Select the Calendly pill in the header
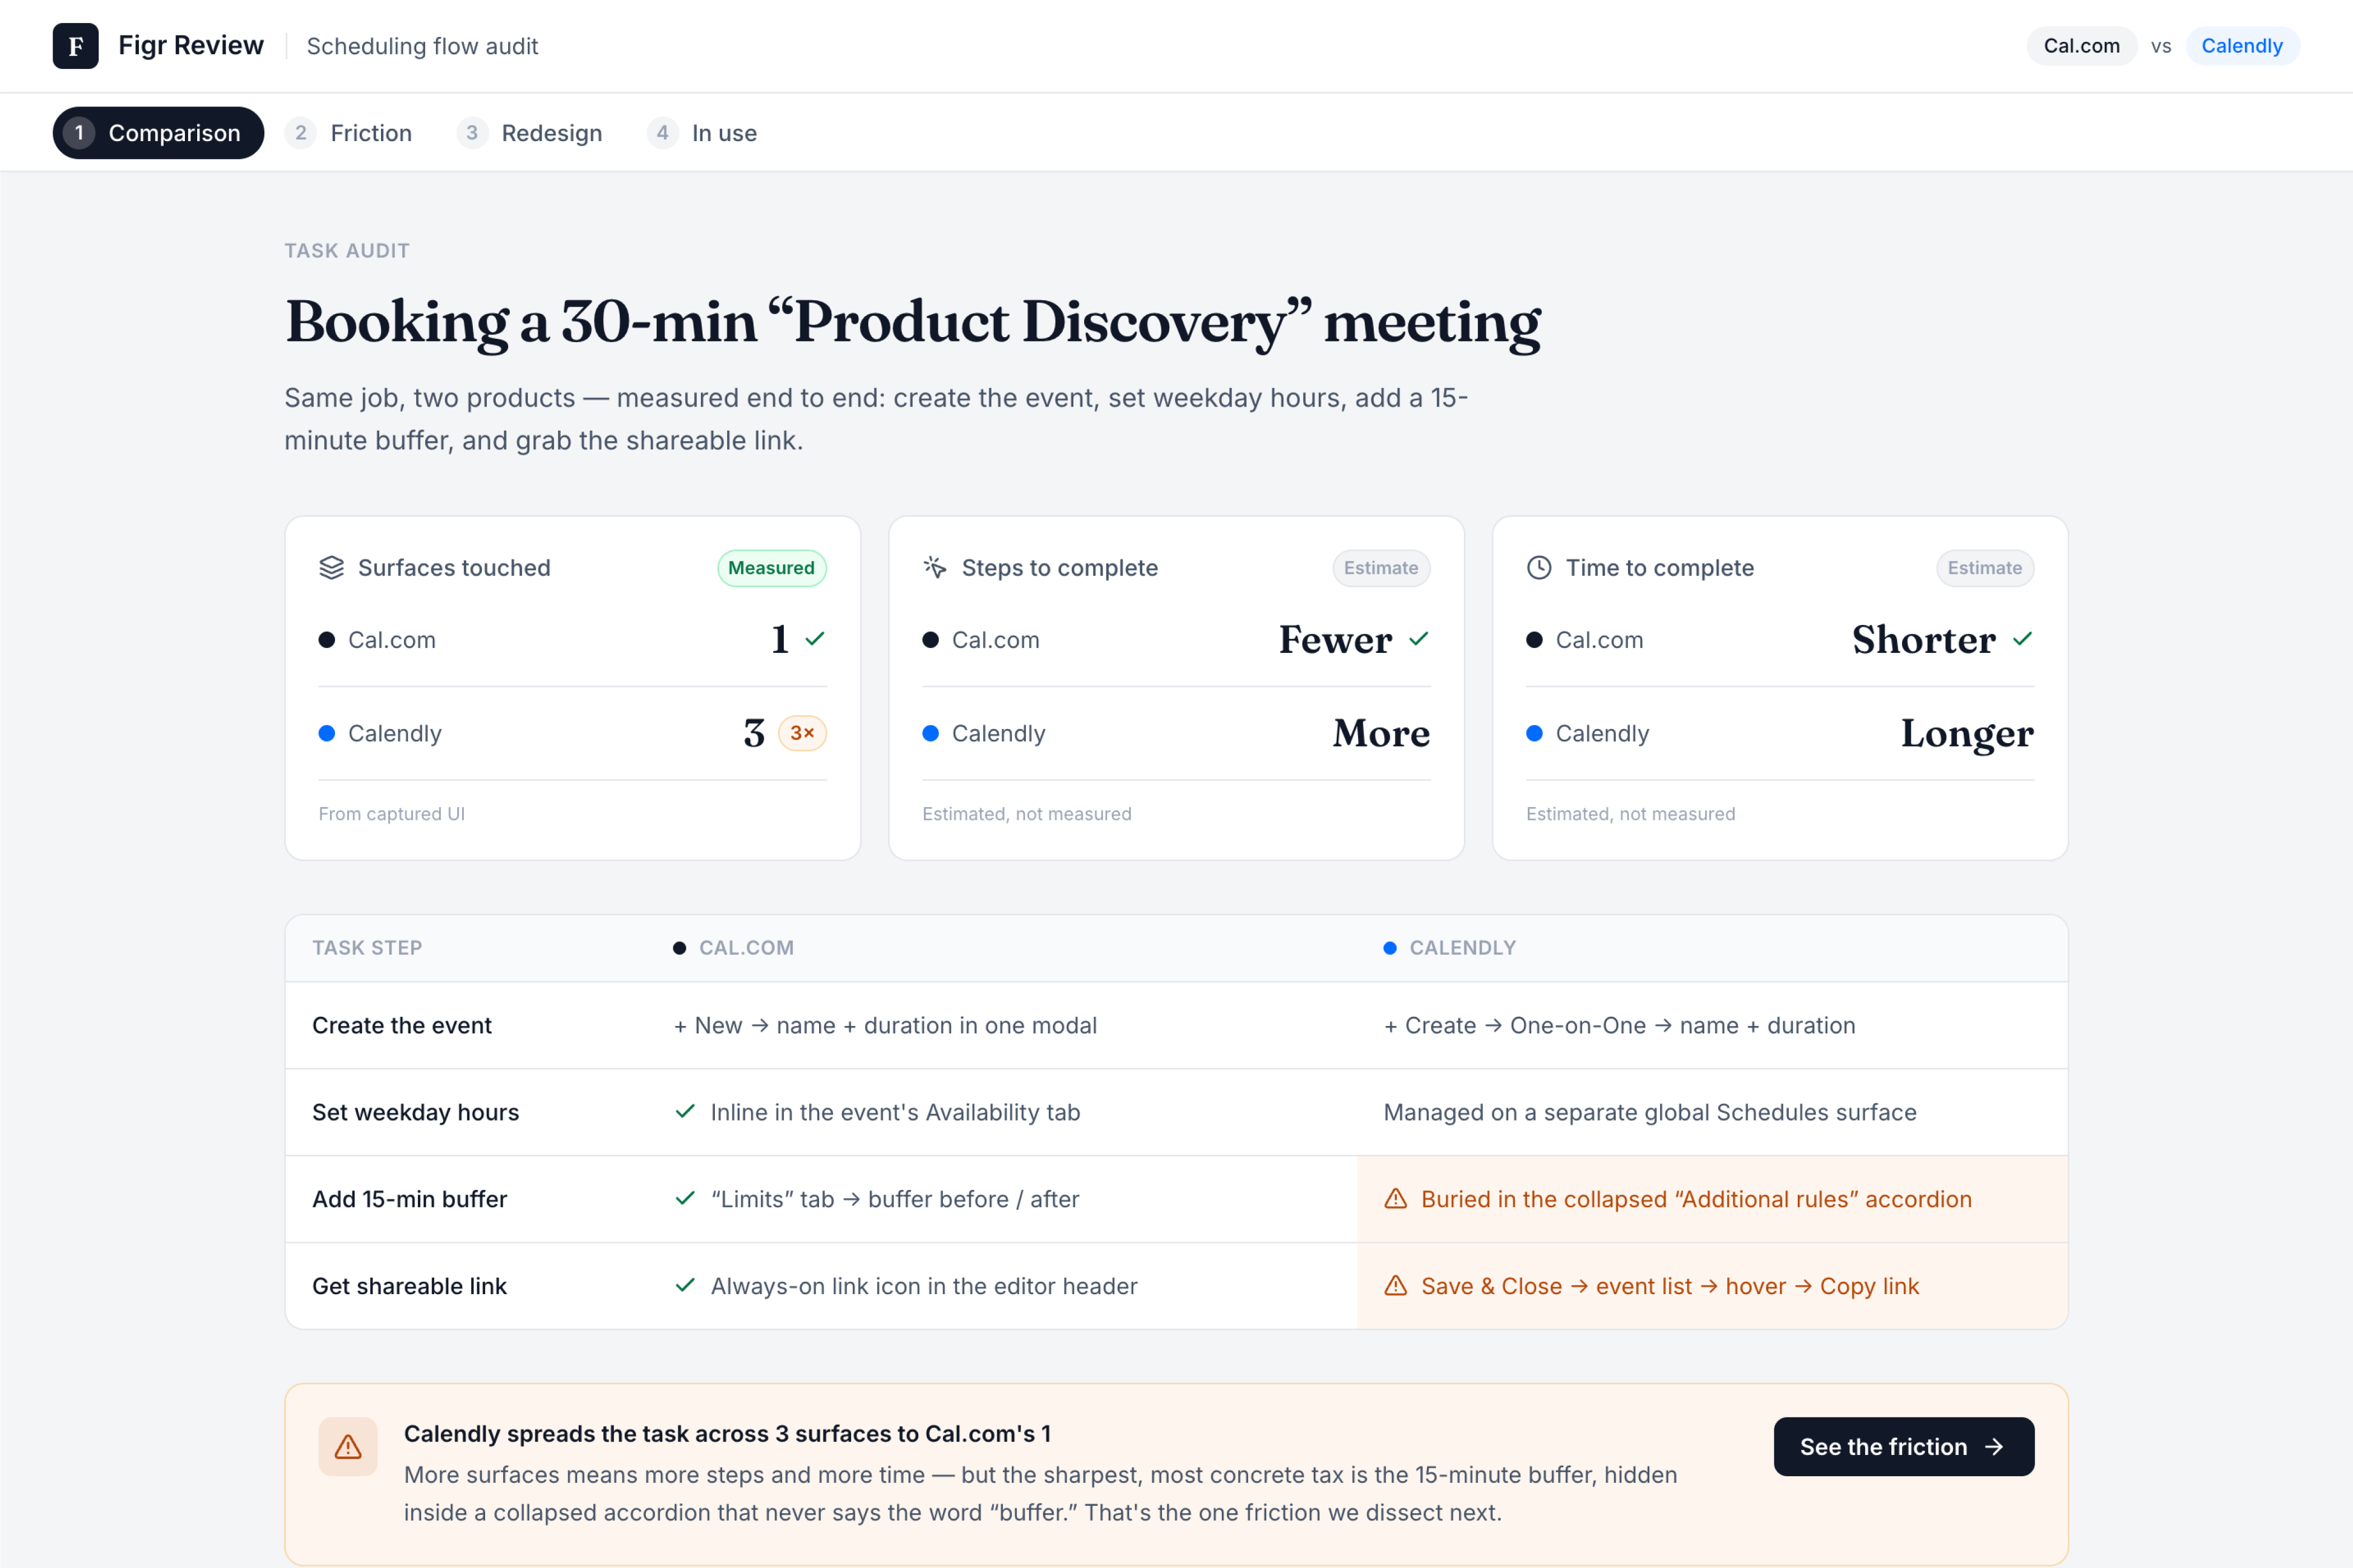Viewport: 2353px width, 1568px height. click(2242, 46)
